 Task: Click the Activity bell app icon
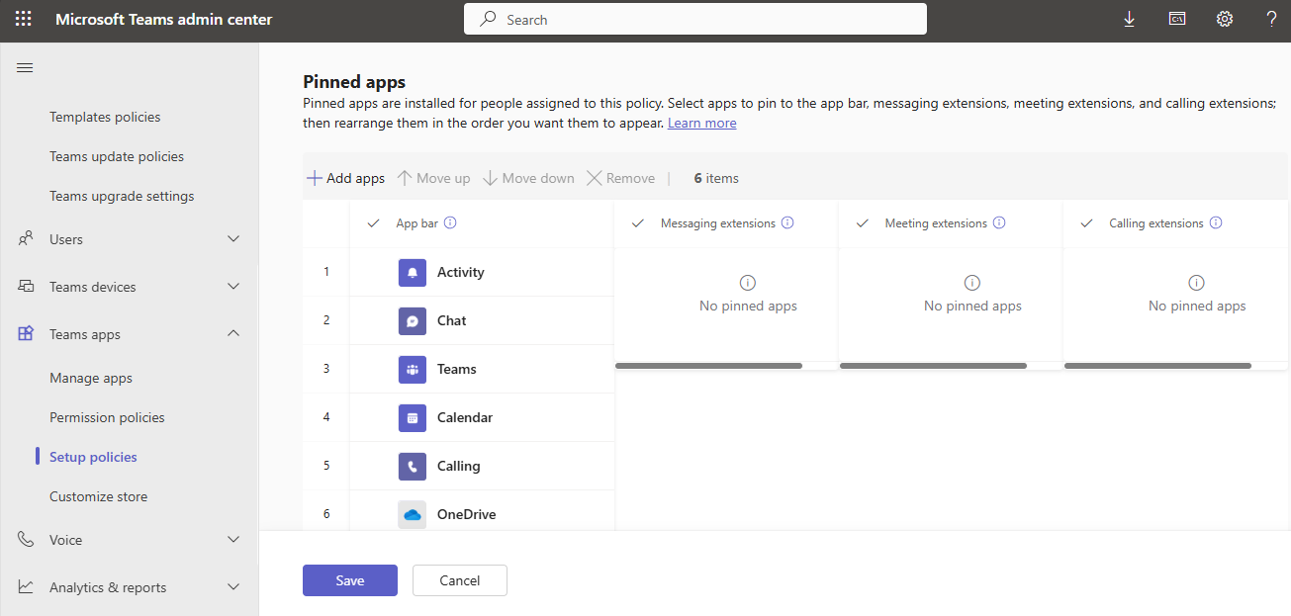(x=413, y=272)
